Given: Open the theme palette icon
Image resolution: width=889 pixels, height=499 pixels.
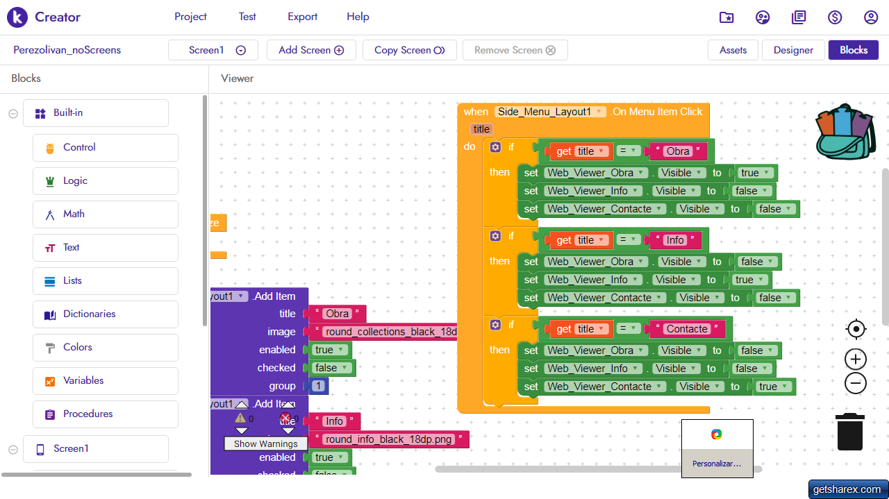Looking at the screenshot, I should [x=763, y=17].
